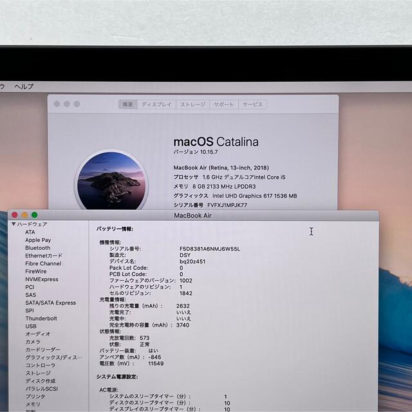Viewport: 412px width, 412px height.
Task: Click battery condition 正常
Action: coord(144,344)
